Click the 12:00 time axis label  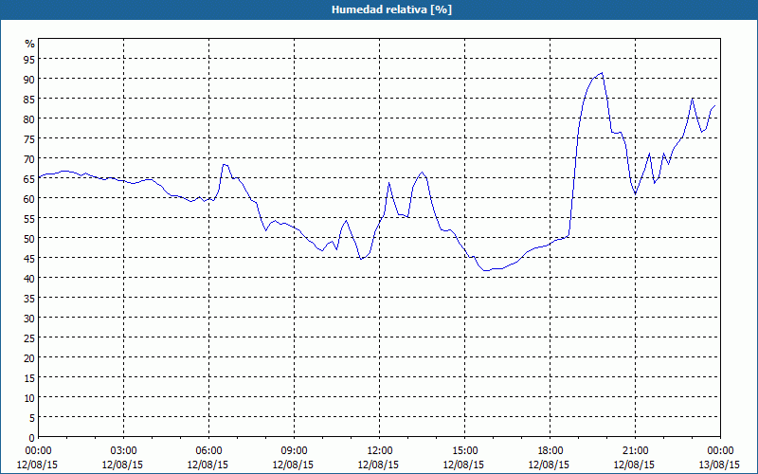[x=380, y=451]
